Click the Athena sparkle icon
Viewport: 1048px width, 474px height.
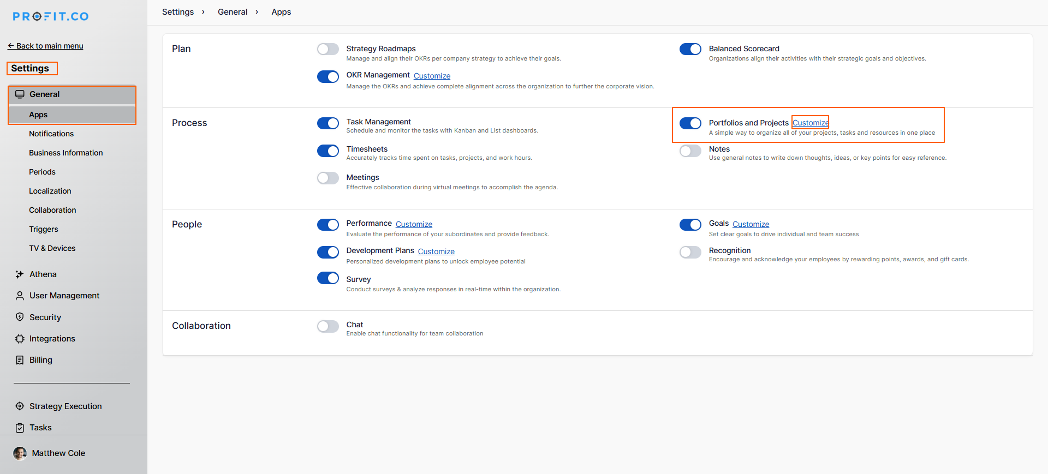tap(20, 274)
